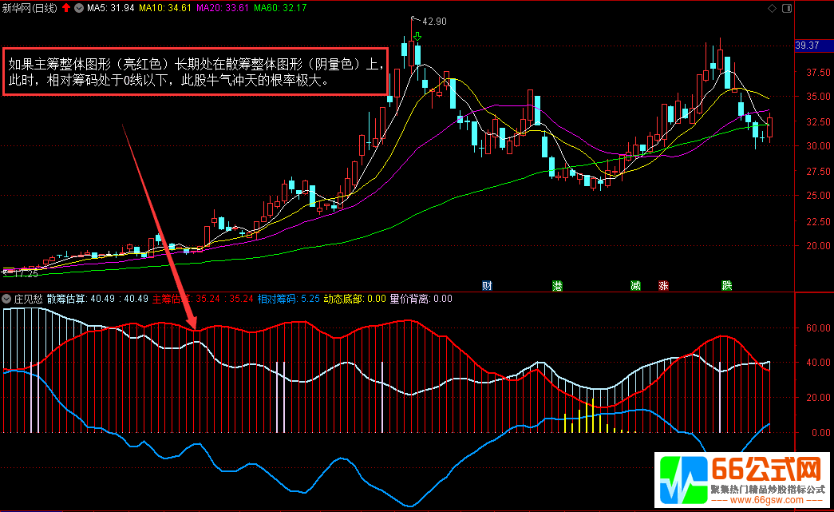This screenshot has width=834, height=512.
Task: Click the 港 event marker
Action: (557, 286)
